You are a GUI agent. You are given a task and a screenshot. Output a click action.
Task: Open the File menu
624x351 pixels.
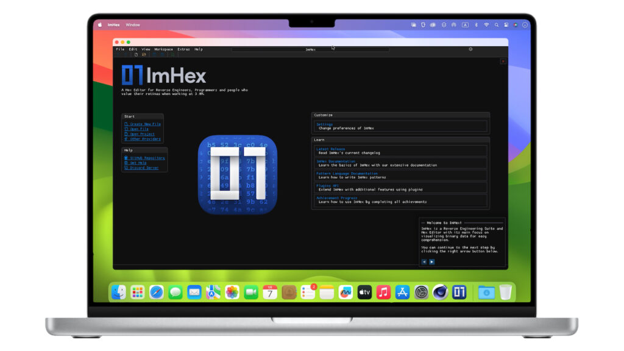[120, 49]
